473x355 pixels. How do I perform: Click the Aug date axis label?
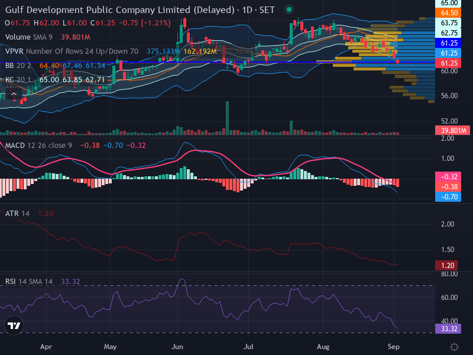(323, 347)
